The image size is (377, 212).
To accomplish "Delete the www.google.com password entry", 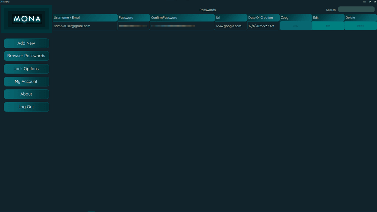I will pyautogui.click(x=360, y=26).
